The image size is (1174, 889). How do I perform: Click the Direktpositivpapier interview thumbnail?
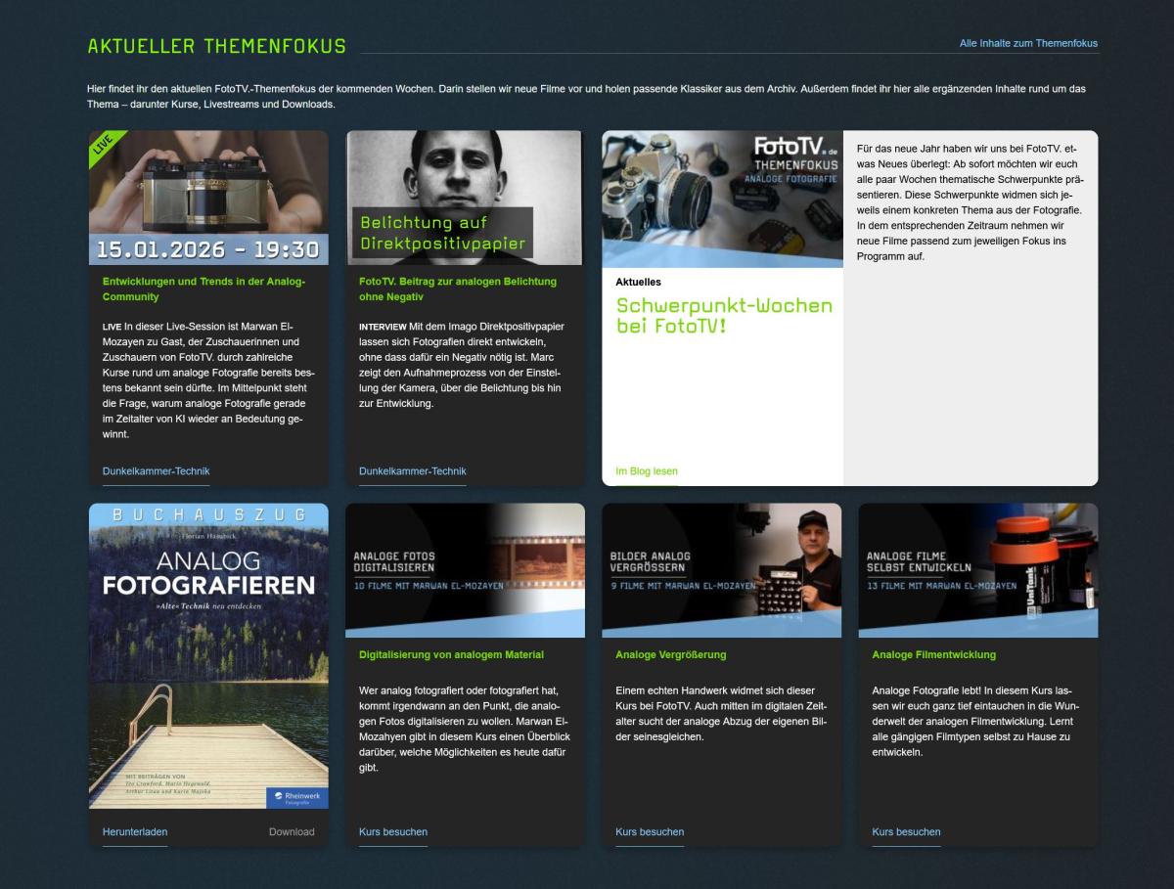(465, 197)
